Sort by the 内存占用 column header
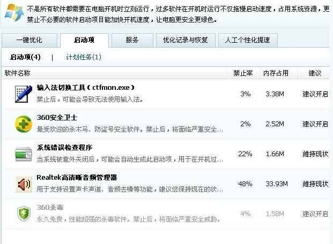Viewport: 333px width, 244px height. click(276, 73)
